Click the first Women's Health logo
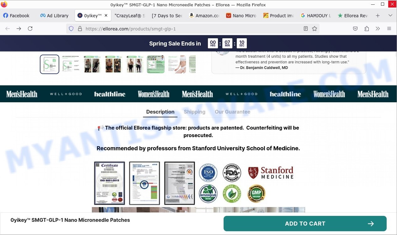Screen dimensions: 397x235 tap(154, 94)
